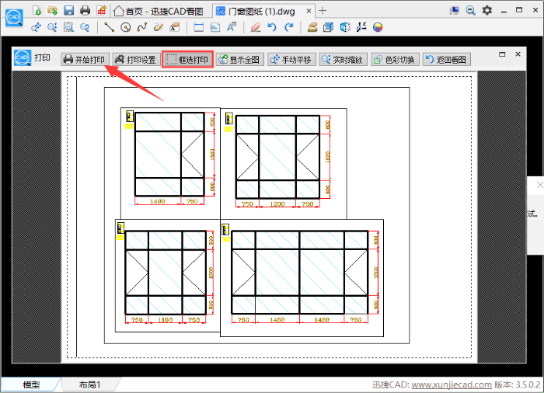The width and height of the screenshot is (544, 393).
Task: Select the text annotation A tool
Action: pos(232,27)
